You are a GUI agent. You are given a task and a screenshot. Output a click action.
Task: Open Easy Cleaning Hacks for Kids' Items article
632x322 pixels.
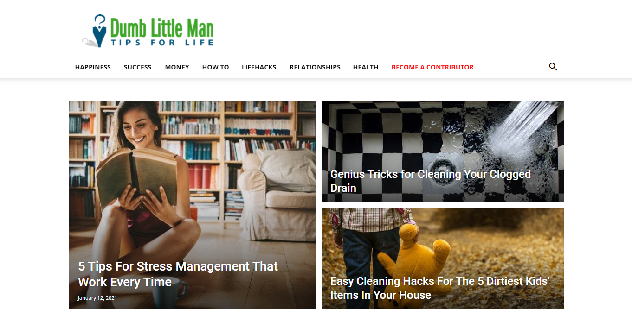439,288
